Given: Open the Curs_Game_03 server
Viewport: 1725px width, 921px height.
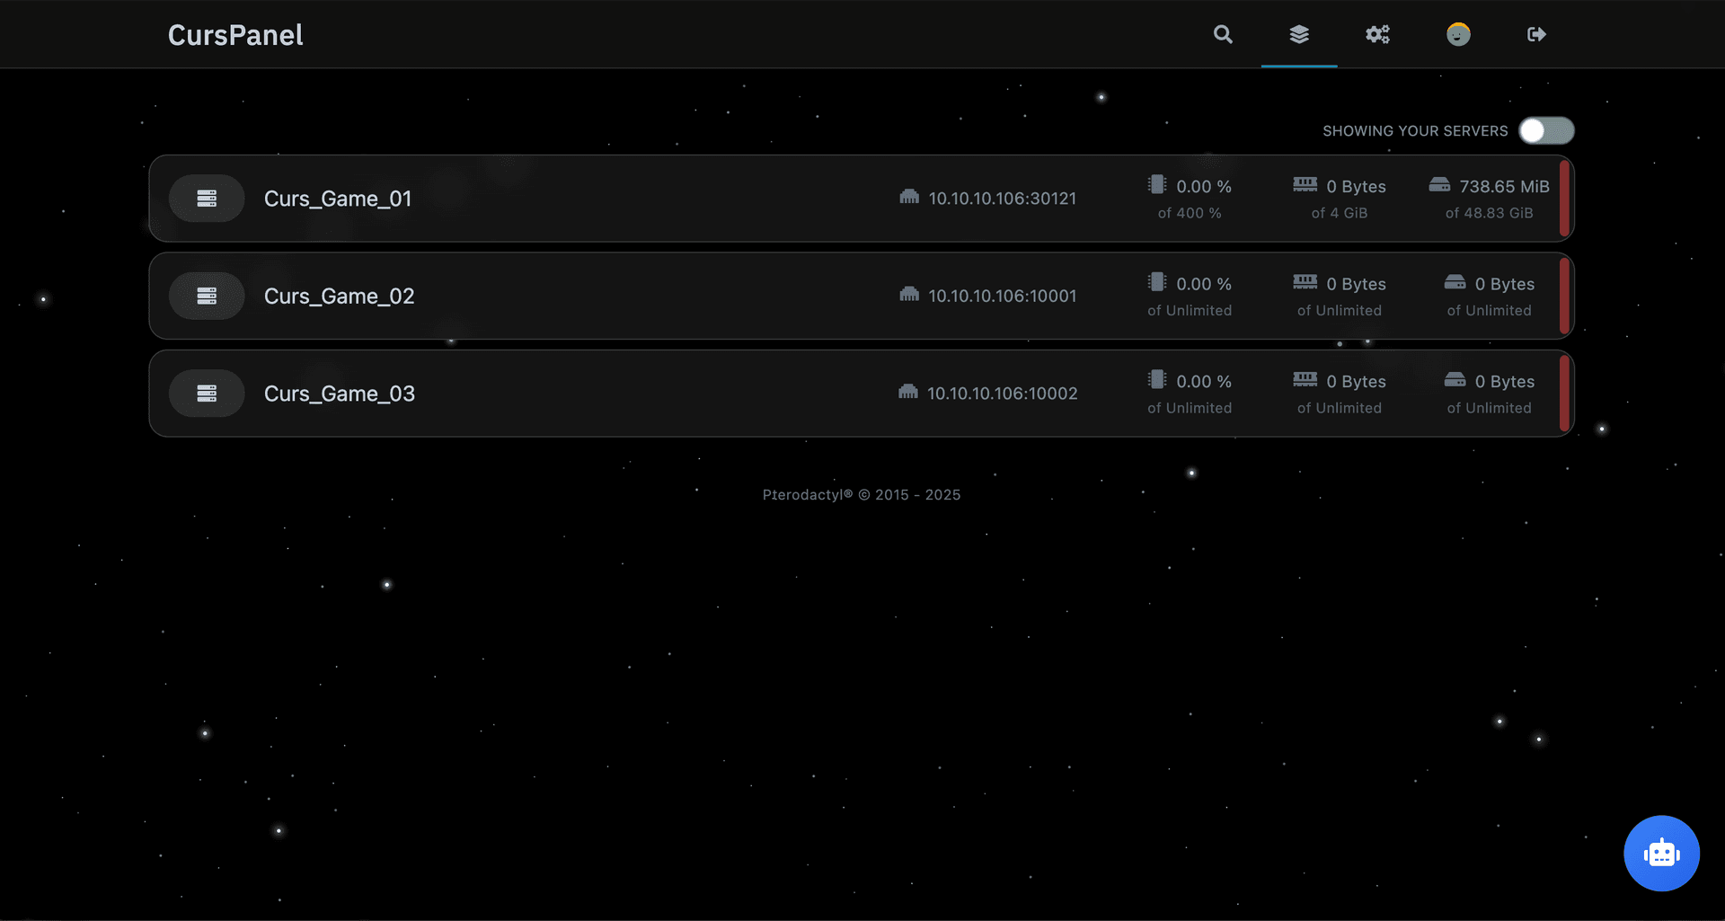Looking at the screenshot, I should click(x=339, y=394).
